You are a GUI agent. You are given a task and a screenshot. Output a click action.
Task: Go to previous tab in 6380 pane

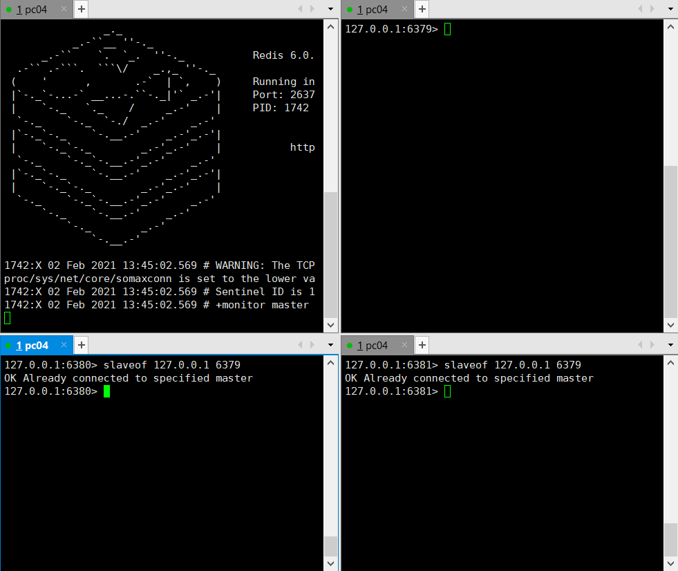[x=300, y=345]
